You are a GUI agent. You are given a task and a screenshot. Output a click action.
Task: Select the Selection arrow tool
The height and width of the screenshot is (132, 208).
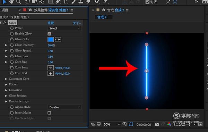pos(4,2)
